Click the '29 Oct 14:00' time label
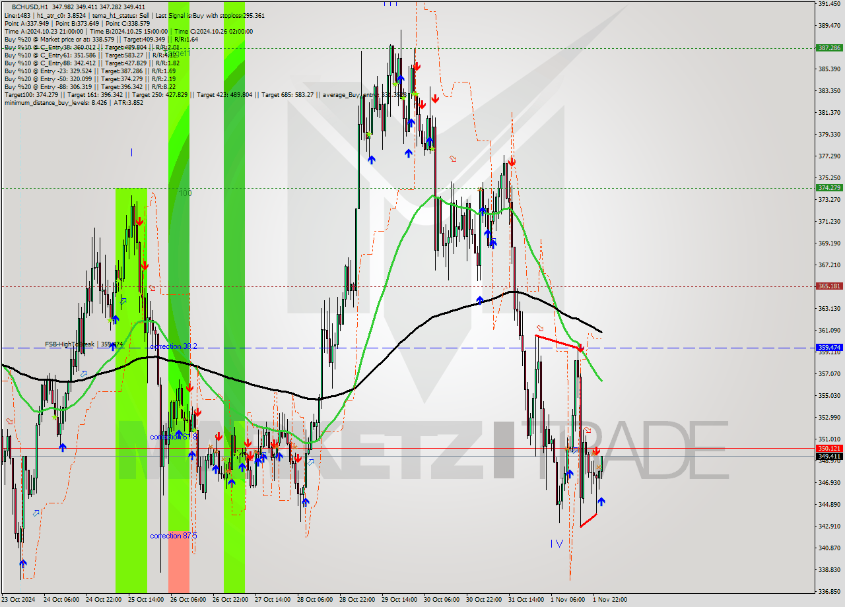This screenshot has width=845, height=607. click(x=399, y=600)
